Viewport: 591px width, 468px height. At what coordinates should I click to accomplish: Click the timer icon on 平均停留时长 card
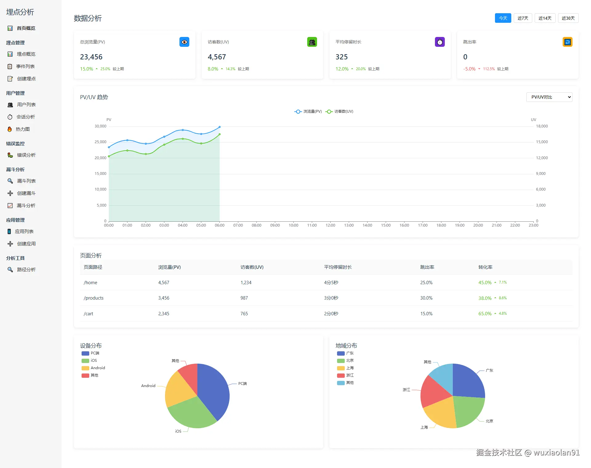[x=440, y=42]
